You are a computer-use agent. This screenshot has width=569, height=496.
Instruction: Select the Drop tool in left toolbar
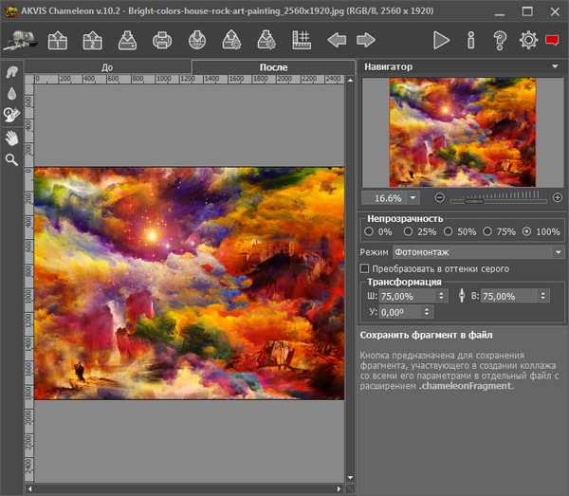[x=11, y=94]
